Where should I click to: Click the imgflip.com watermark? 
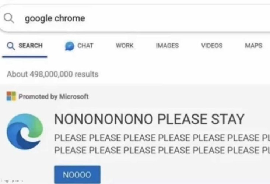coord(12,181)
